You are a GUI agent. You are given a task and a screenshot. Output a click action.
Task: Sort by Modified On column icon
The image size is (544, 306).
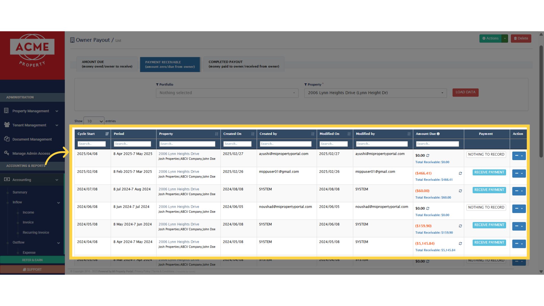(349, 134)
